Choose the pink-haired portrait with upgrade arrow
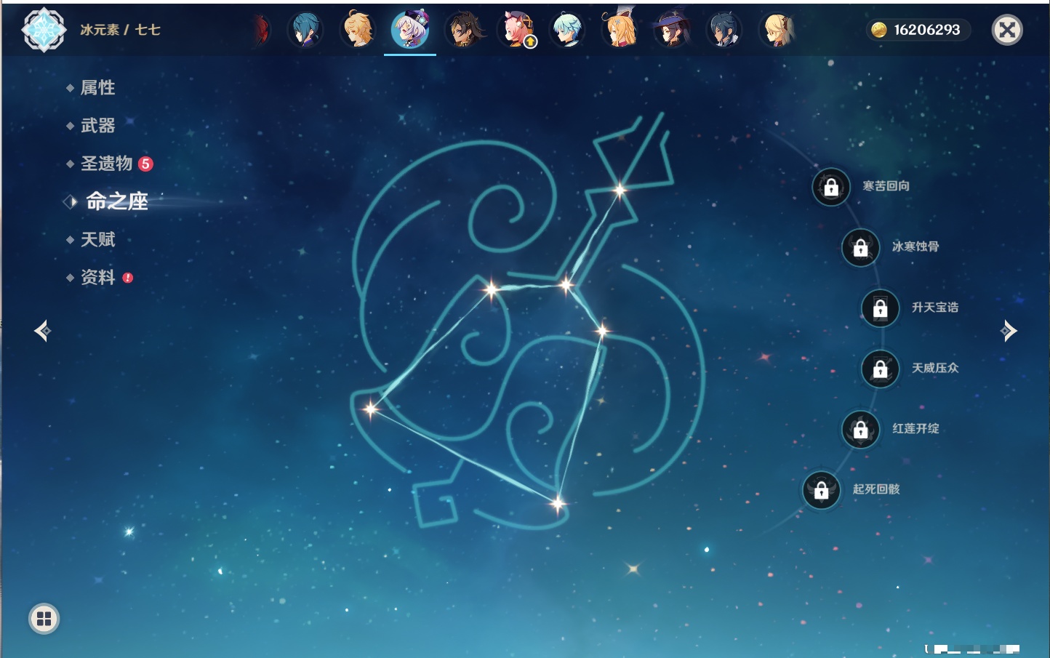1050x658 pixels. click(x=516, y=31)
